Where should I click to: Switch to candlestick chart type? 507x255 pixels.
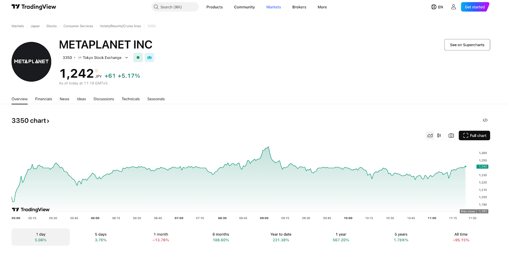(439, 136)
